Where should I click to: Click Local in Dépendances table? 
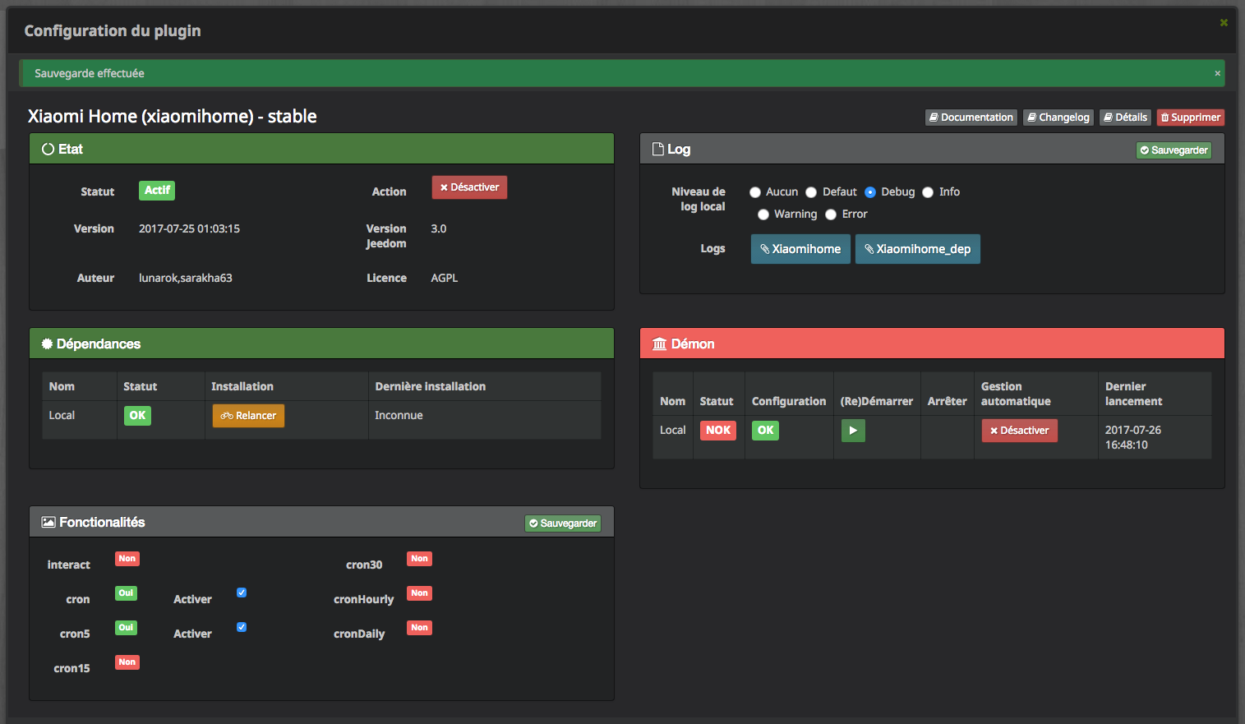(x=62, y=416)
